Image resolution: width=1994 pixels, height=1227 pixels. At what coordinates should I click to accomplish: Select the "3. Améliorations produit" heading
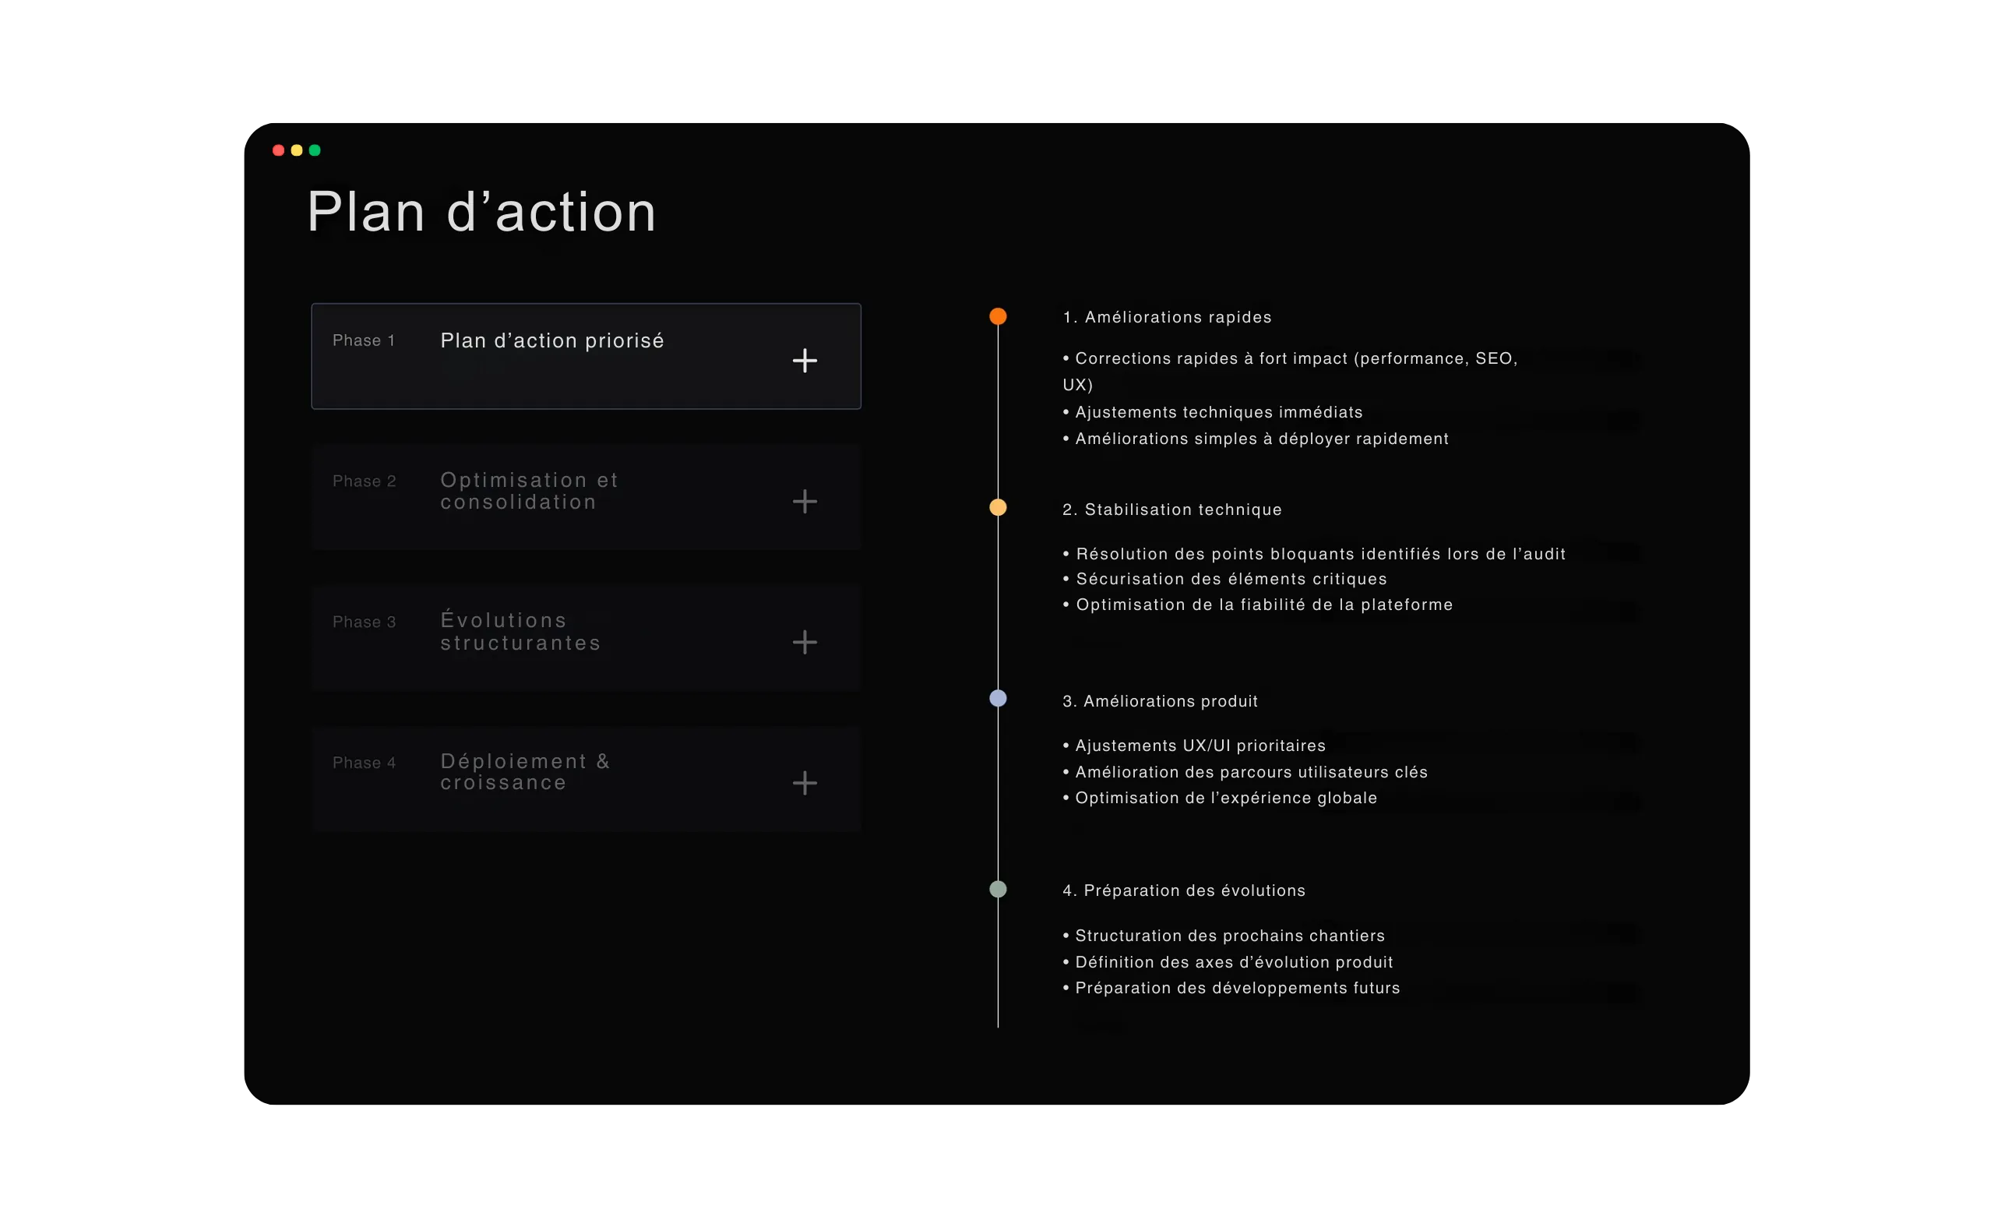click(x=1160, y=701)
